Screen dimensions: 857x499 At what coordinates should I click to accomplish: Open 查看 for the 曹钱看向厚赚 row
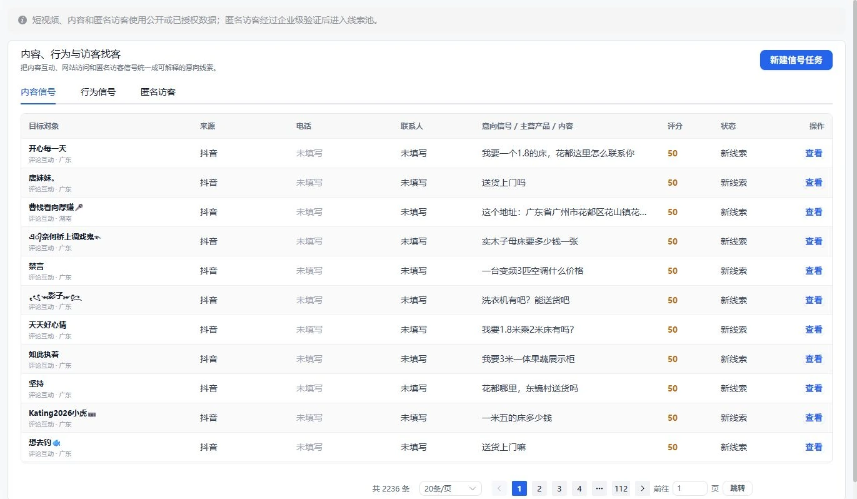tap(813, 212)
